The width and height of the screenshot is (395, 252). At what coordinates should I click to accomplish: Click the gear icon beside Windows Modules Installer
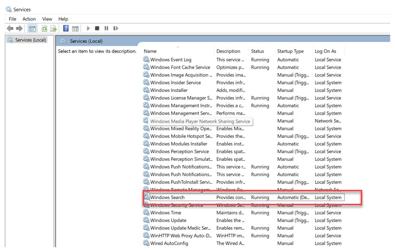pyautogui.click(x=146, y=144)
